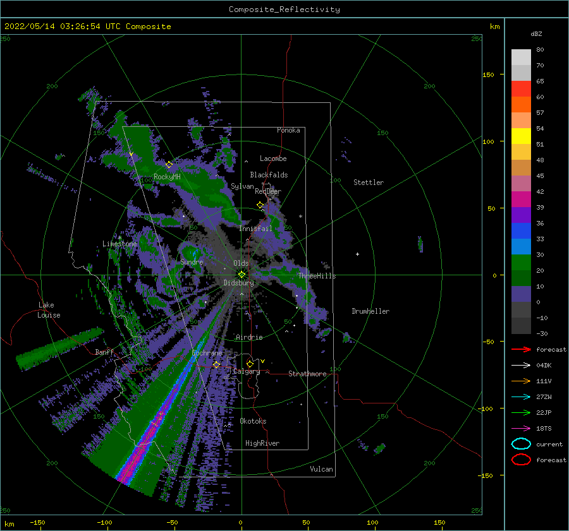Click the Sylvan label
The height and width of the screenshot is (531, 569).
(242, 186)
